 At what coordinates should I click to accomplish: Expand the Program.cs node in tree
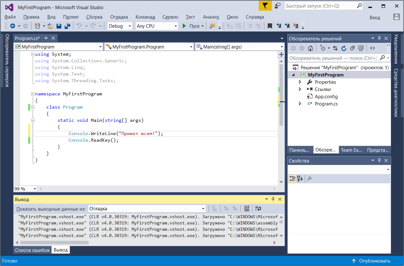tap(300, 104)
